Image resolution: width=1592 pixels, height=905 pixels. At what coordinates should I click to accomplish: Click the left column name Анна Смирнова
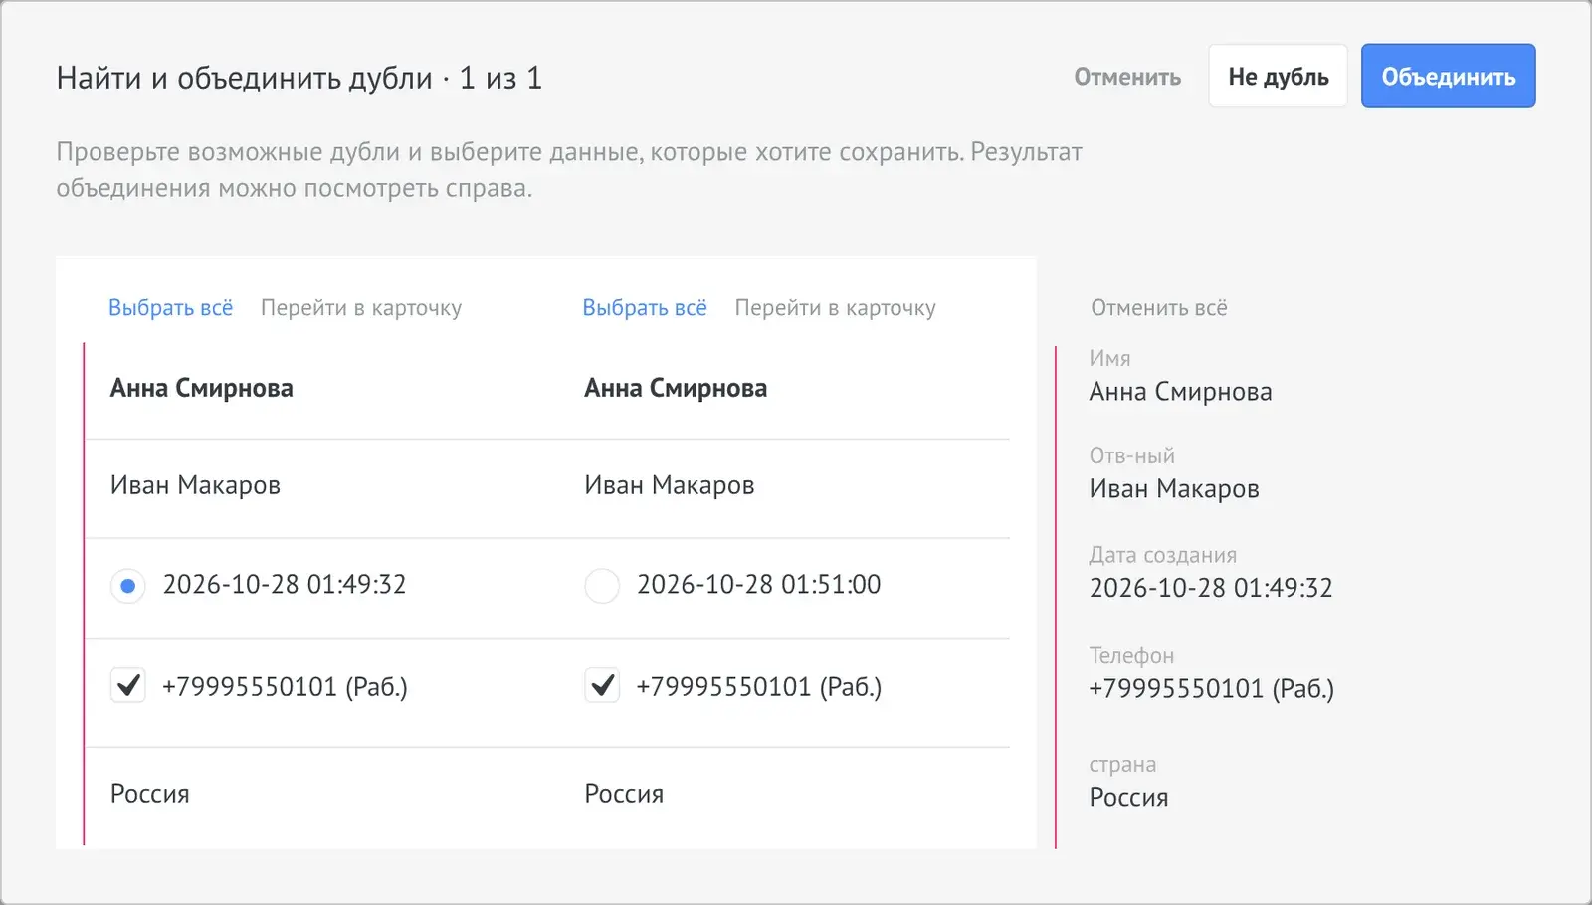(202, 388)
